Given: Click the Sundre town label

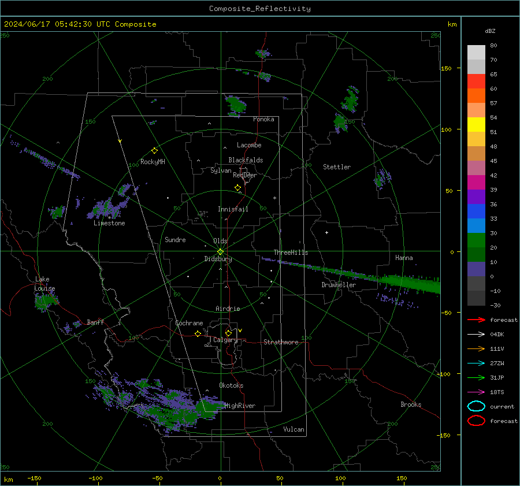Looking at the screenshot, I should tap(175, 240).
